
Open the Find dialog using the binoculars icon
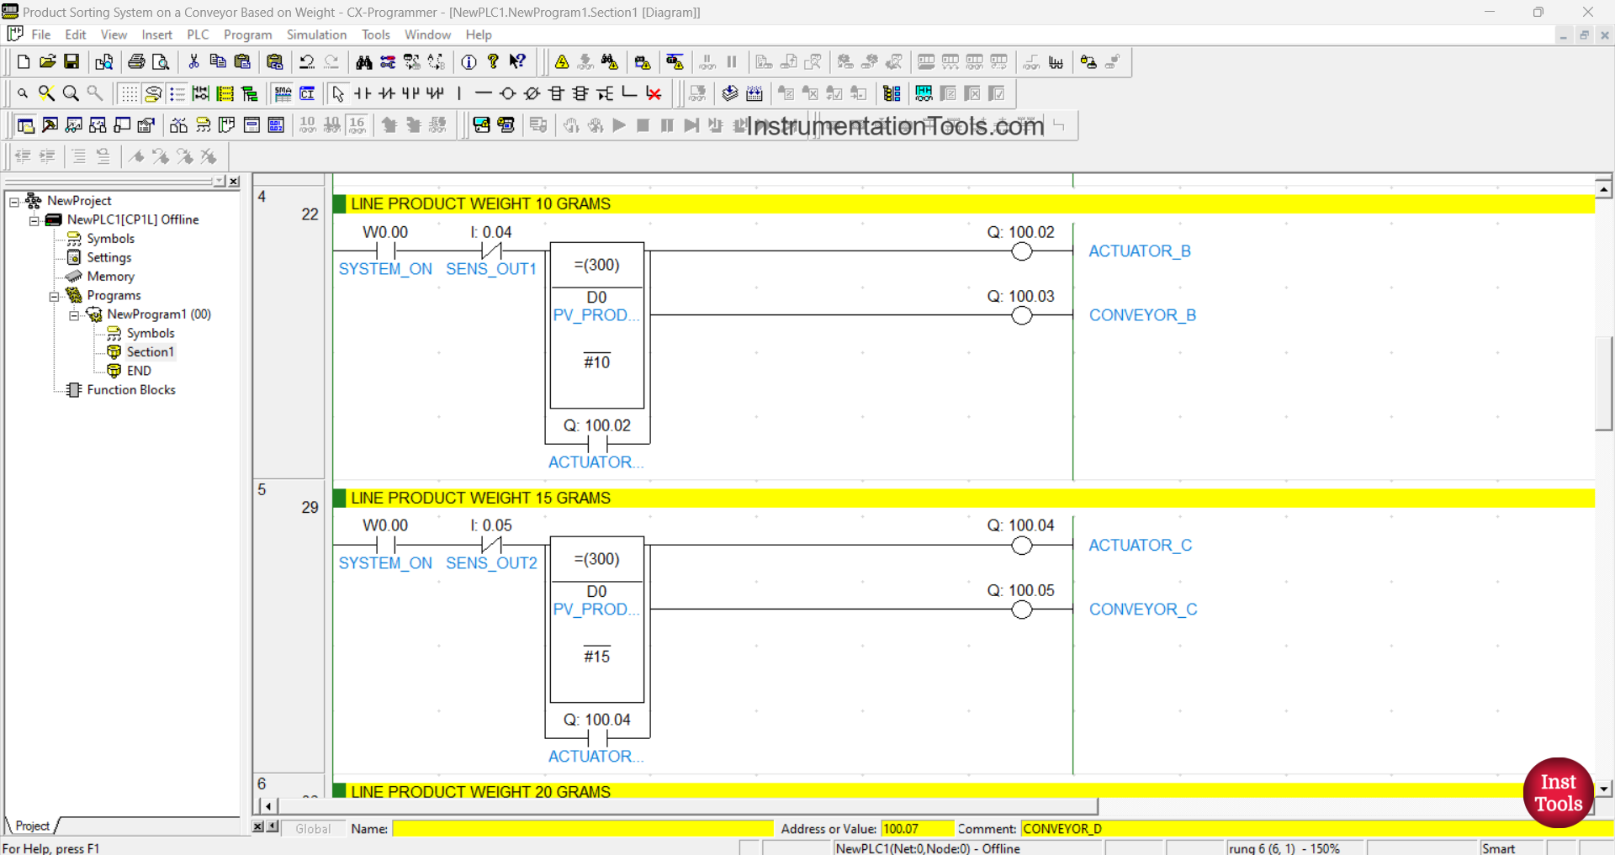363,62
